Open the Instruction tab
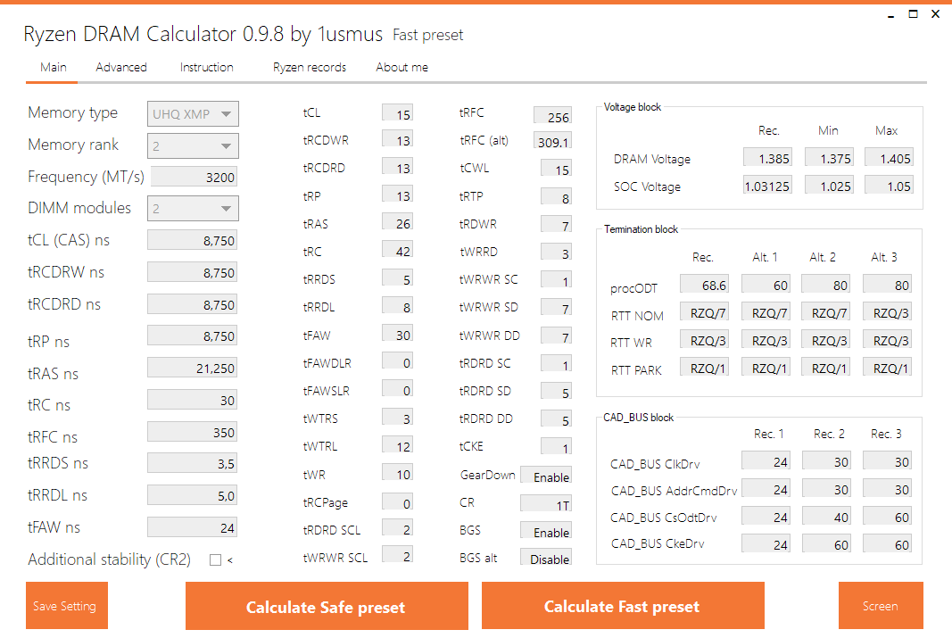The image size is (952, 638). [x=206, y=67]
